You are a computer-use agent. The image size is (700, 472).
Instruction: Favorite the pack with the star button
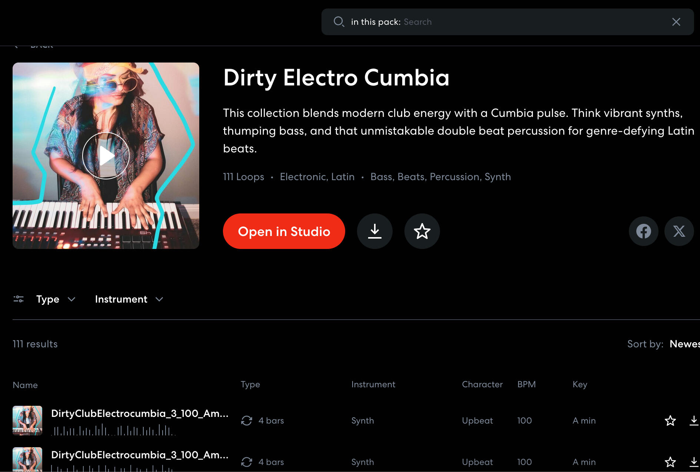point(422,231)
